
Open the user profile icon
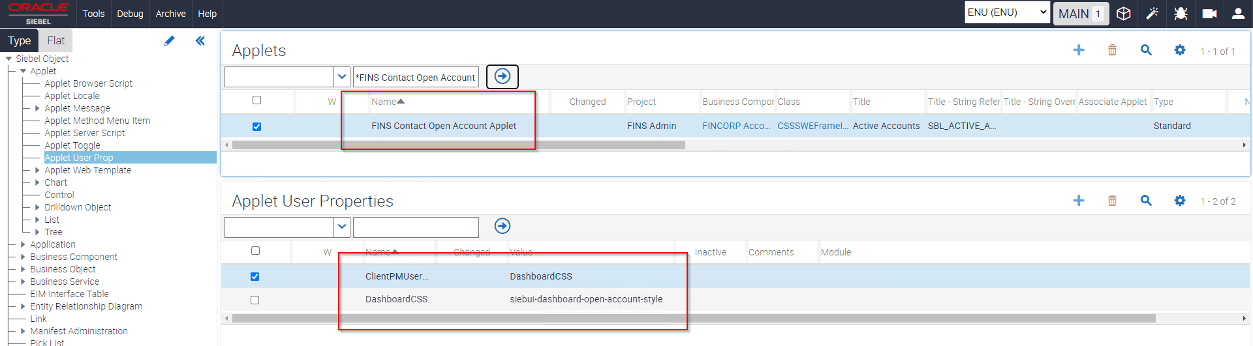point(1238,14)
